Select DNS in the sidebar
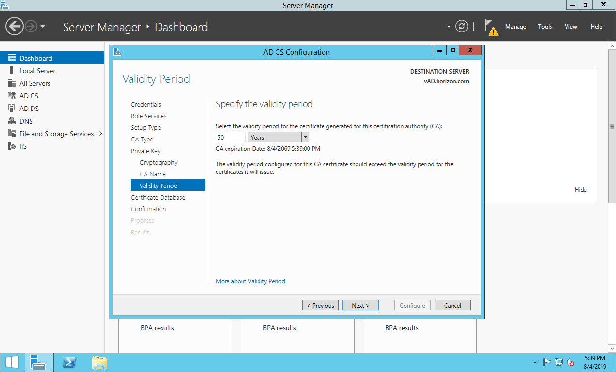 click(x=26, y=121)
